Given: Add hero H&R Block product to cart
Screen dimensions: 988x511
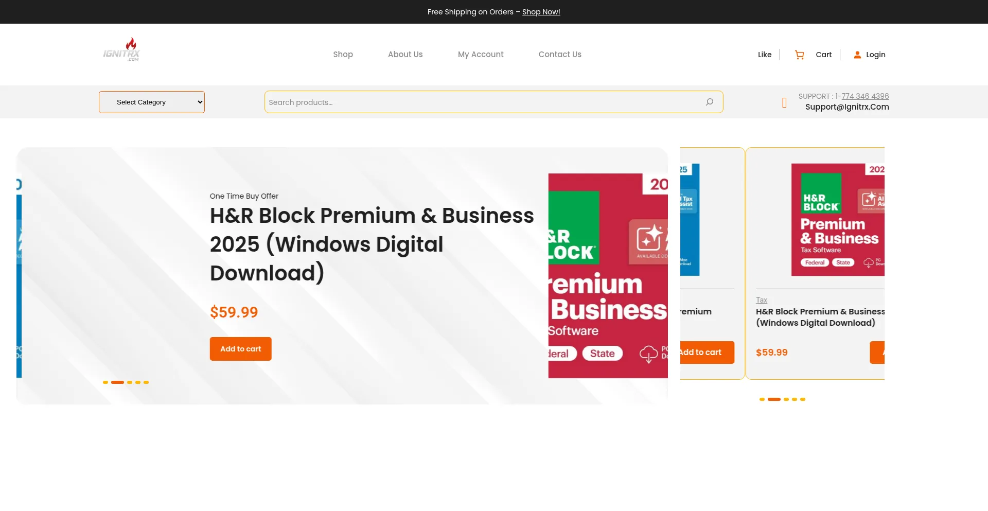Looking at the screenshot, I should 240,349.
